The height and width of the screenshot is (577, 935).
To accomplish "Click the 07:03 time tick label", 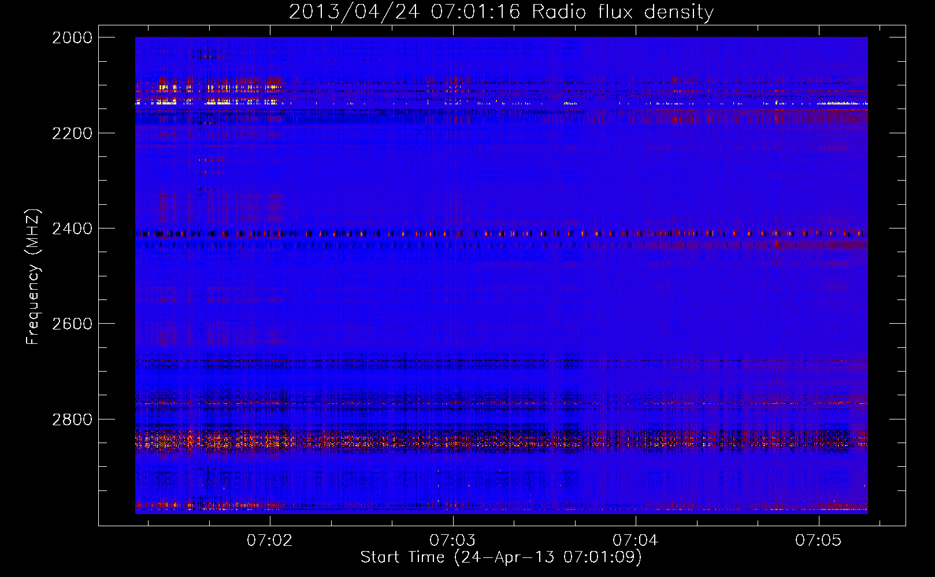I will [452, 541].
